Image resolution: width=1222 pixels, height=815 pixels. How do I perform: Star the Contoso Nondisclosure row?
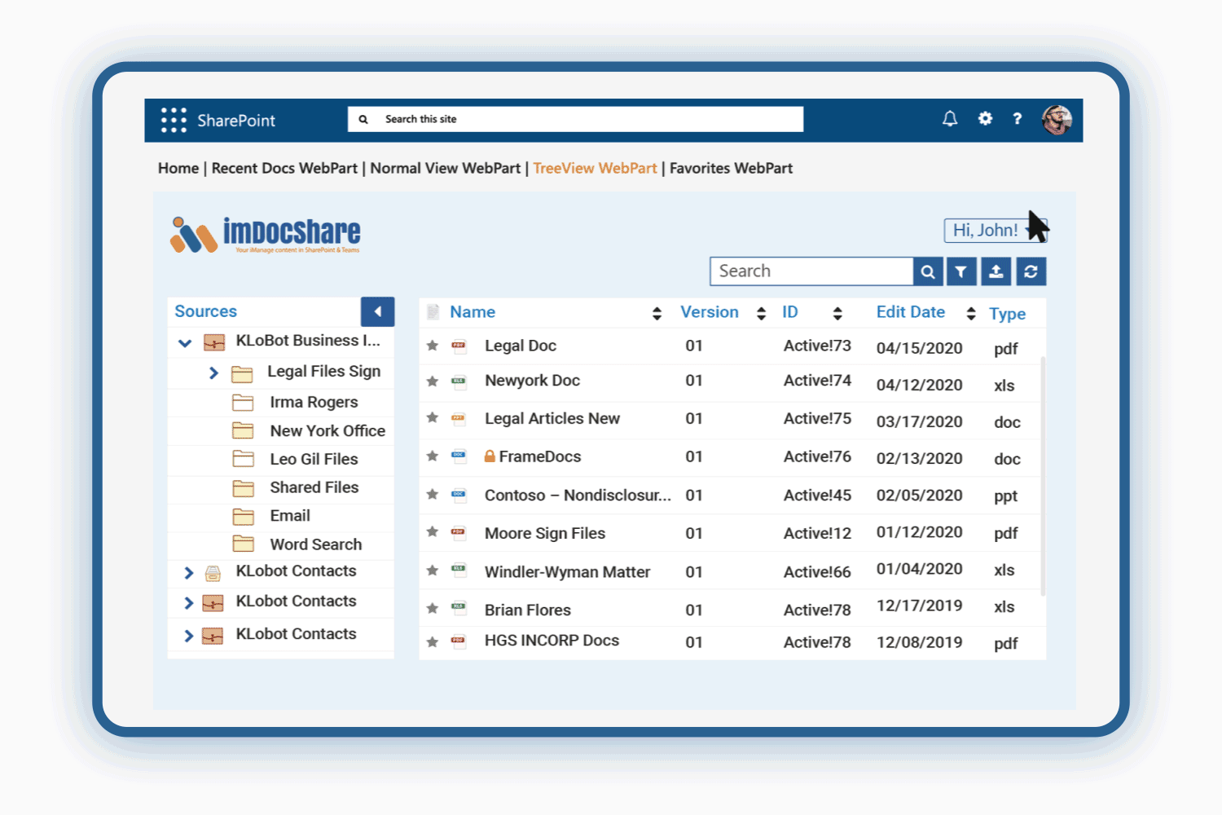[433, 494]
